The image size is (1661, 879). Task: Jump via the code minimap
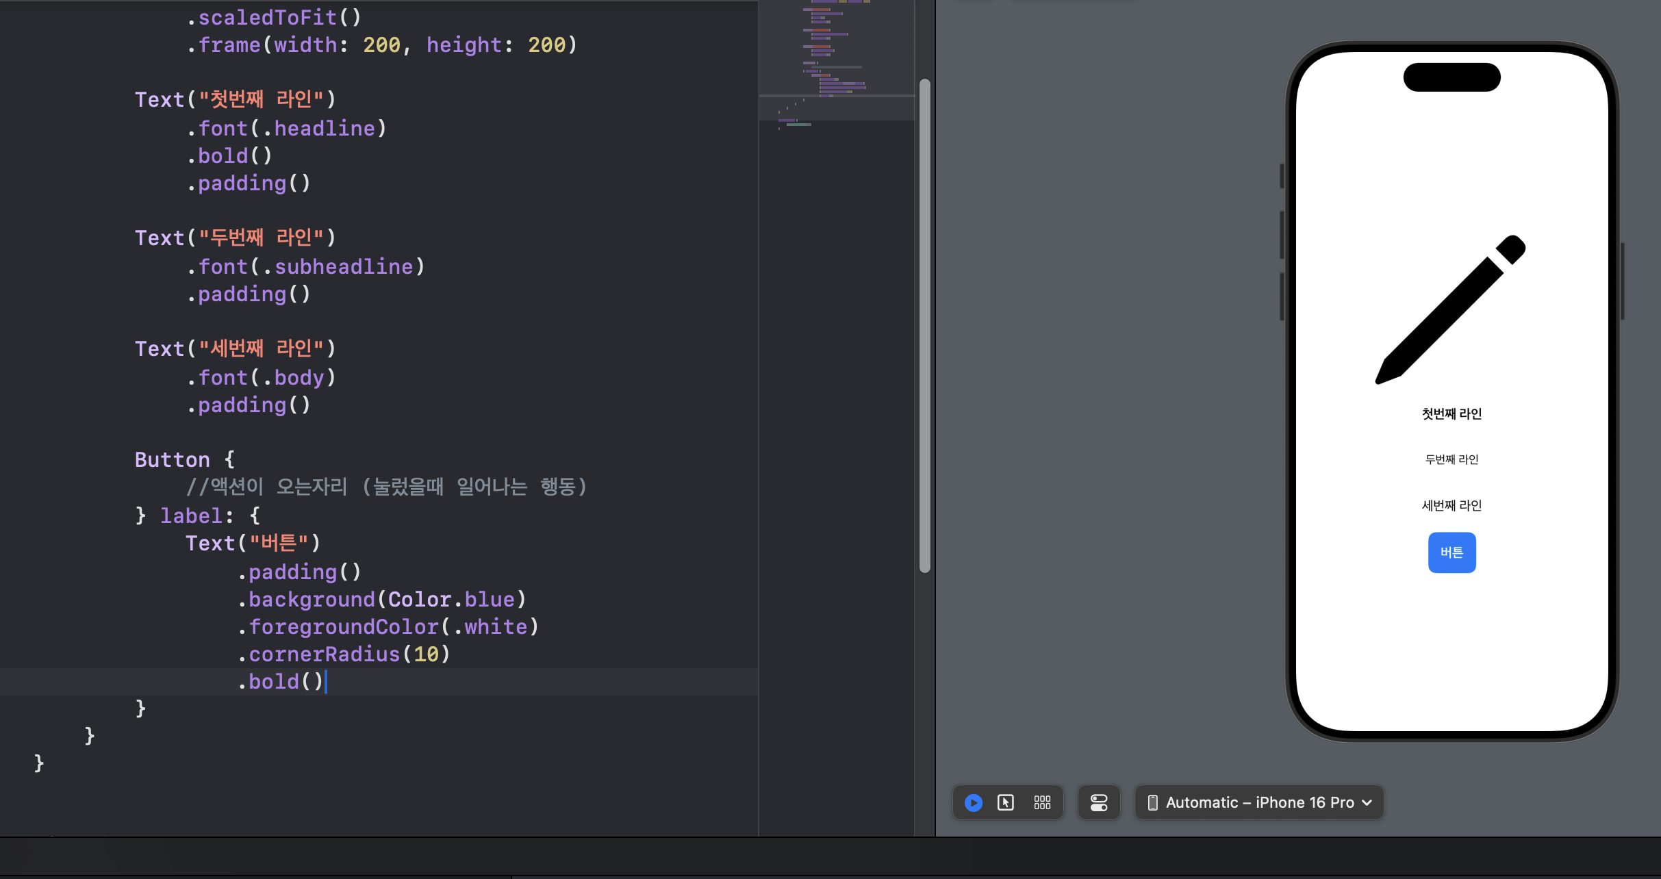click(x=835, y=62)
